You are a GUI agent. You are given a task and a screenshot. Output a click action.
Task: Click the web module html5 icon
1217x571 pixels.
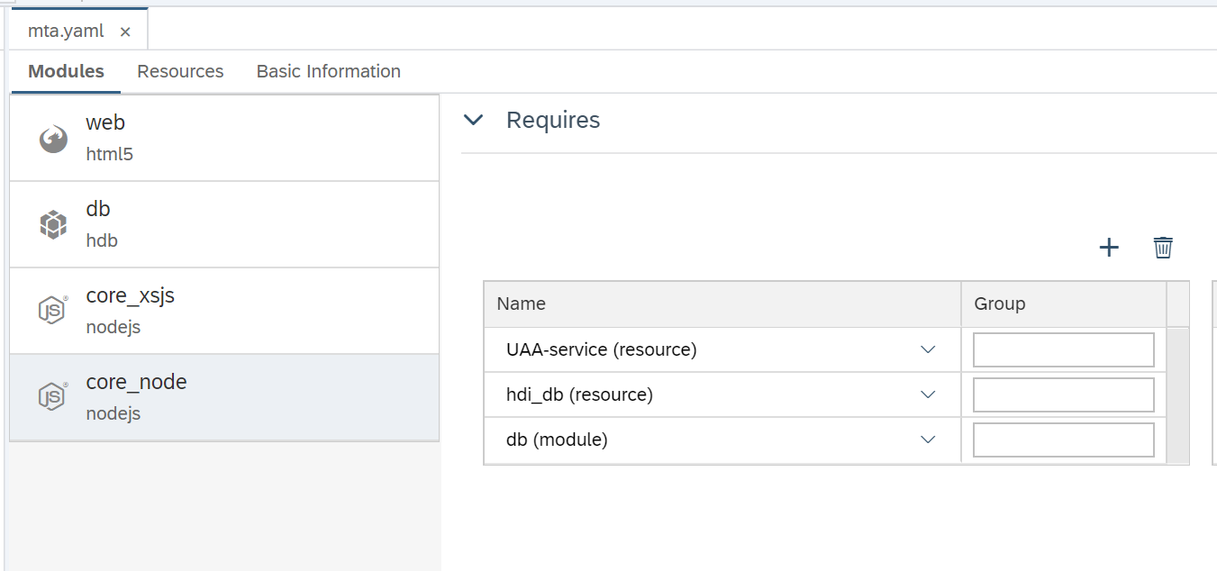[53, 139]
